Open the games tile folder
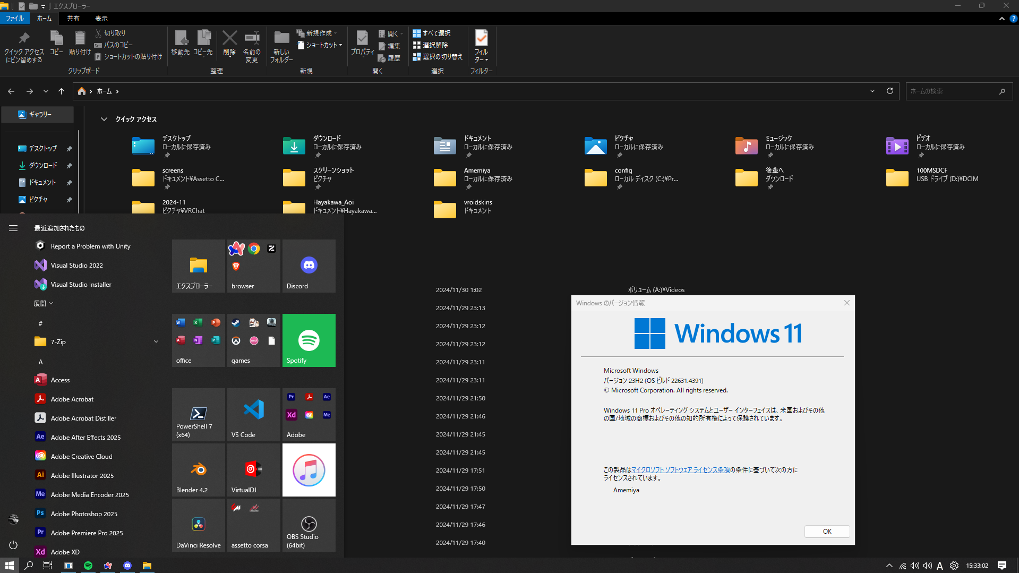 coord(254,340)
